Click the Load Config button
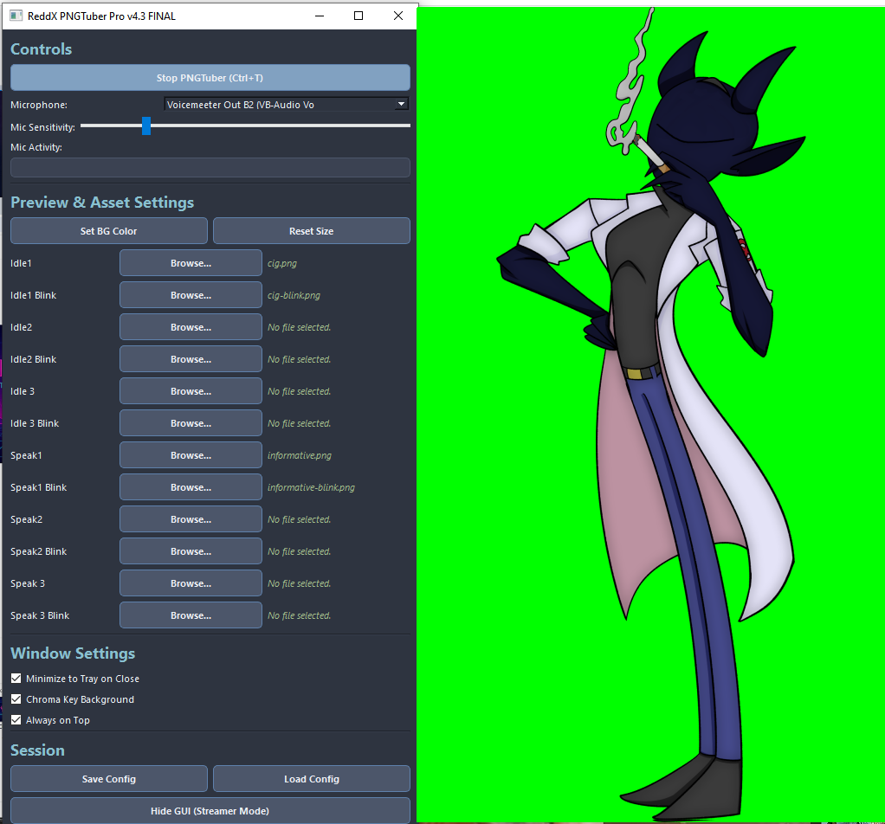 312,779
